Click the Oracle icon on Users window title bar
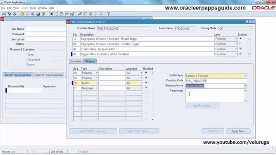 pyautogui.click(x=2, y=19)
